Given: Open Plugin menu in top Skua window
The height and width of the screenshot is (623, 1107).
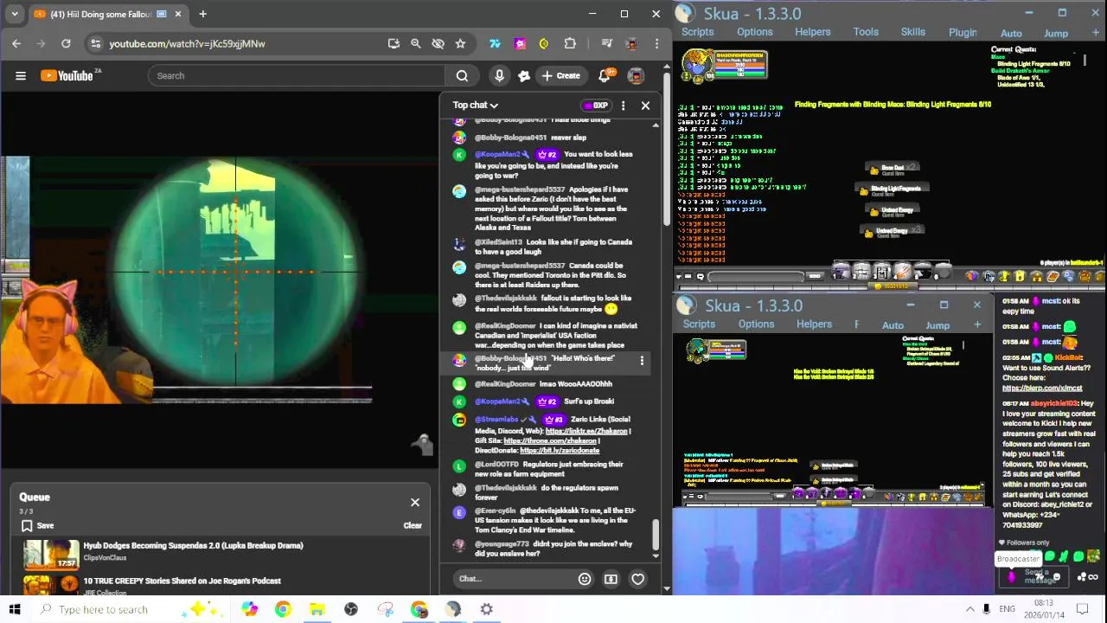Looking at the screenshot, I should coord(963,33).
